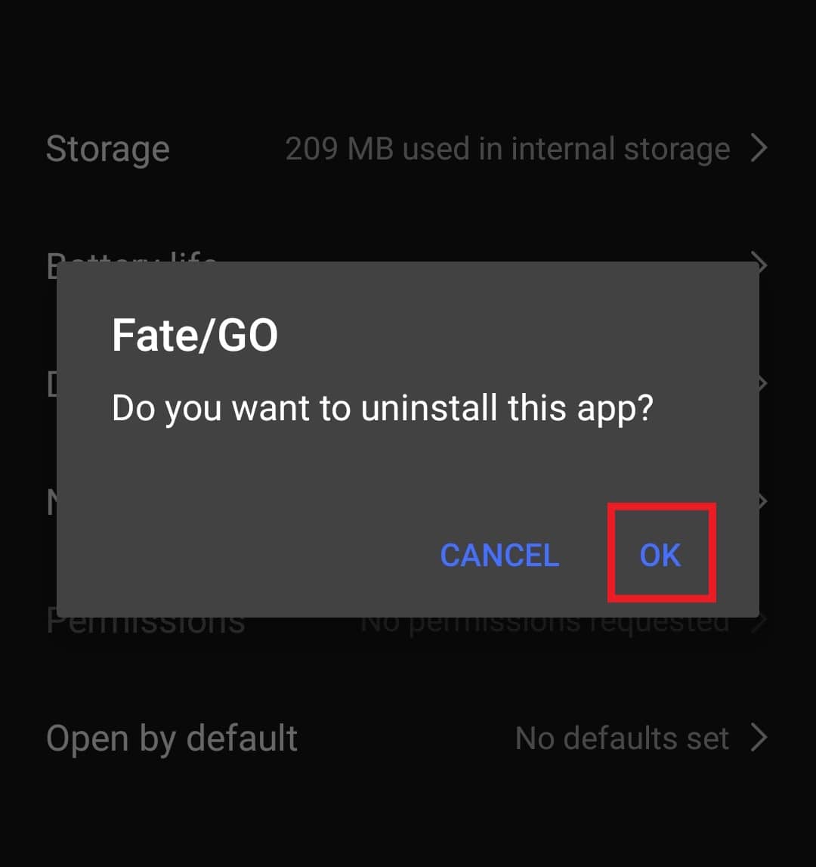Image resolution: width=816 pixels, height=867 pixels.
Task: Open the Open by default settings chevron
Action: (759, 738)
